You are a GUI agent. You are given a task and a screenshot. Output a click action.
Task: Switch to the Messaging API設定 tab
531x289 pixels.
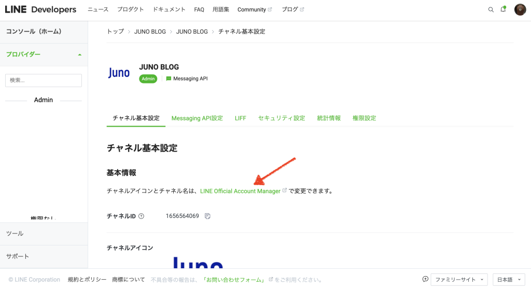pyautogui.click(x=197, y=118)
